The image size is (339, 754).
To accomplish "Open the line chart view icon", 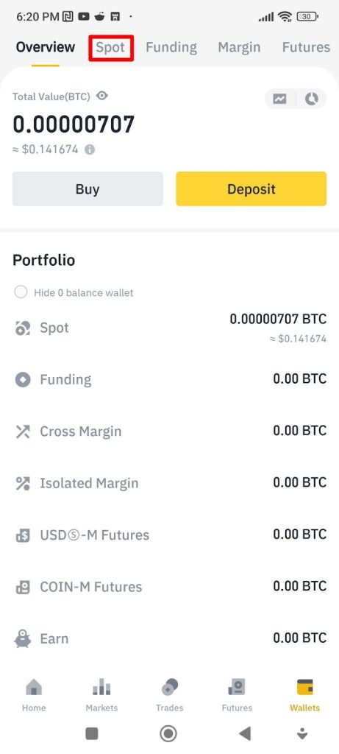I will [x=279, y=99].
